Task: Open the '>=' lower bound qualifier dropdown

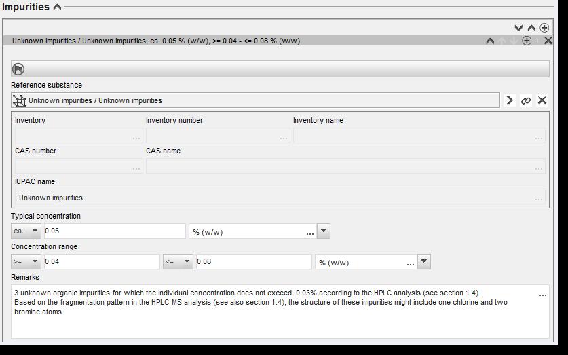Action: 26,261
